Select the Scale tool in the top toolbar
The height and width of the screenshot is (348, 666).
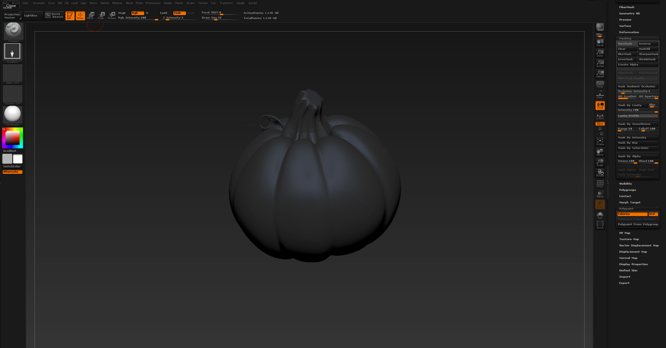pos(101,15)
